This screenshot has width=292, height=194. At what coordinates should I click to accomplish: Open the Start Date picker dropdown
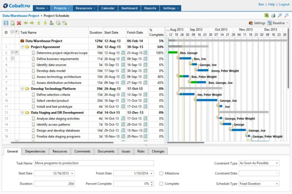click(x=72, y=173)
